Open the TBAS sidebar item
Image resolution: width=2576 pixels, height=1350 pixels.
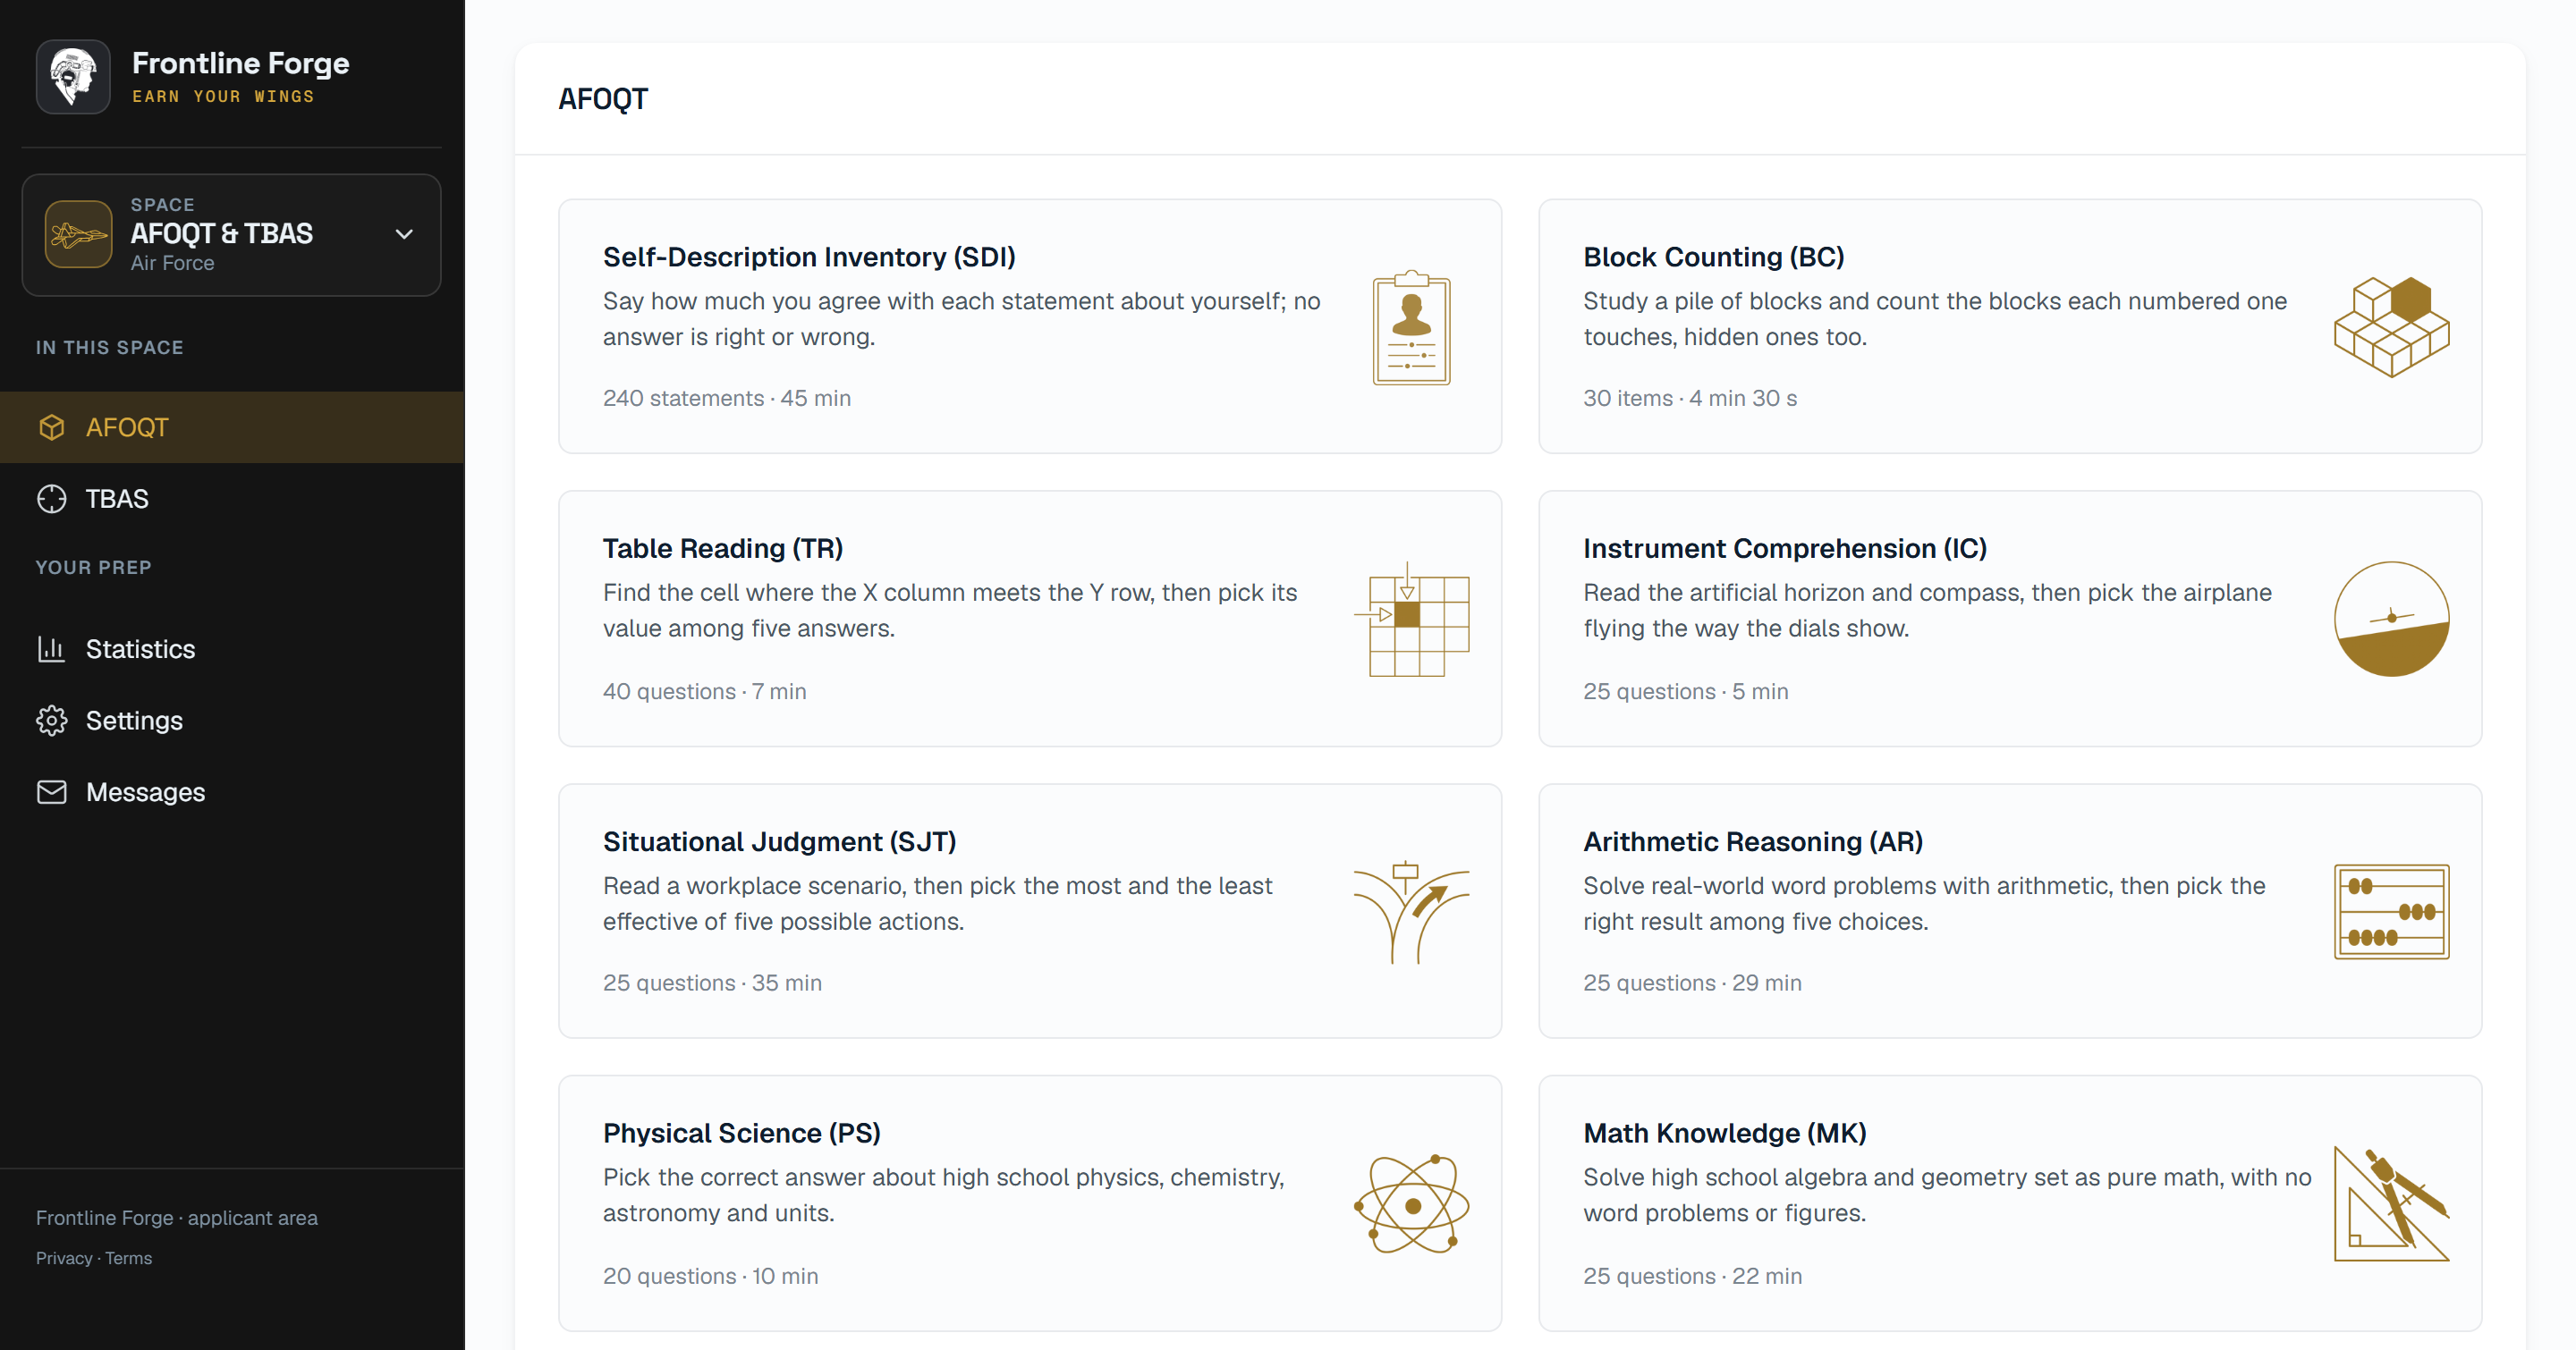(x=232, y=499)
